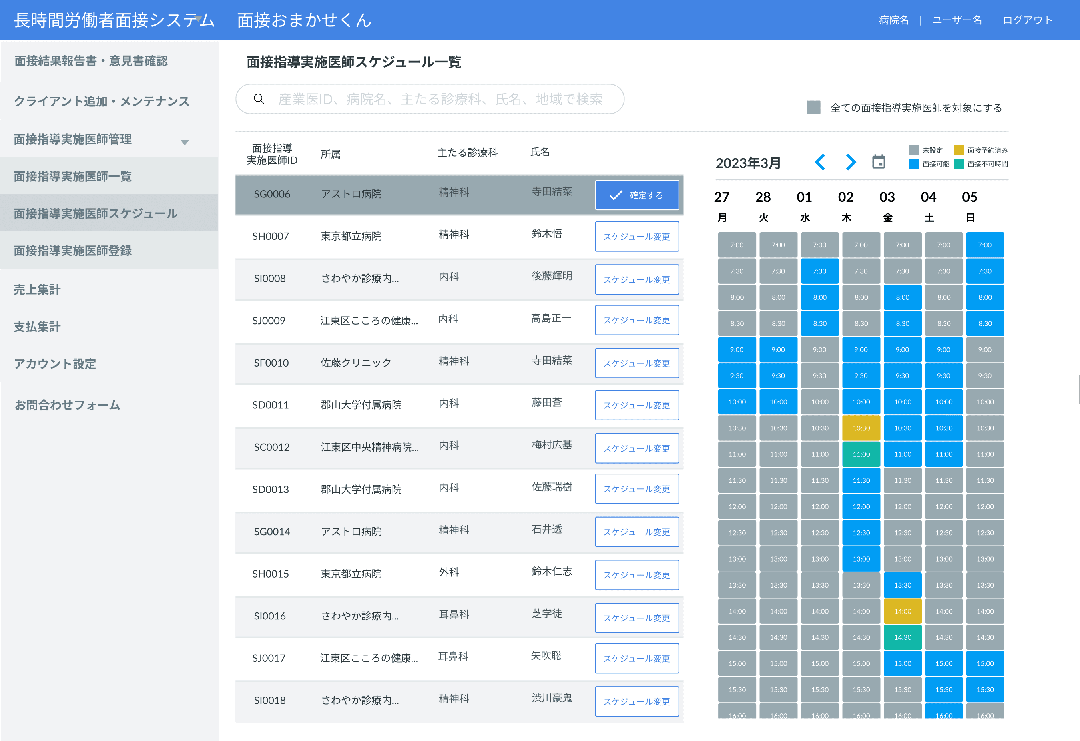Focus the doctor search input field
This screenshot has height=741, width=1080.
[x=440, y=98]
